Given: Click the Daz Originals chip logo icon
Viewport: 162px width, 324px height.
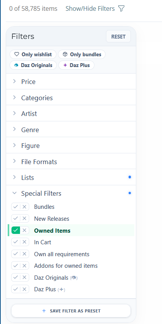Looking at the screenshot, I should 16,65.
